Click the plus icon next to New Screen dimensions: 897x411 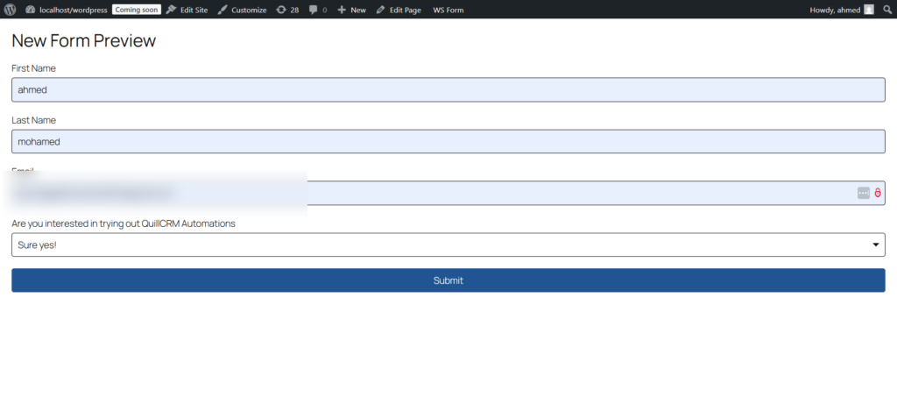[x=342, y=10]
